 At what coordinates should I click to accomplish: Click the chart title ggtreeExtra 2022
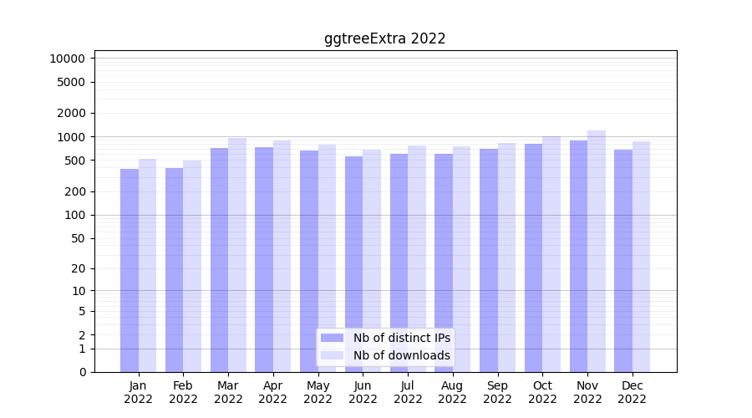point(384,38)
